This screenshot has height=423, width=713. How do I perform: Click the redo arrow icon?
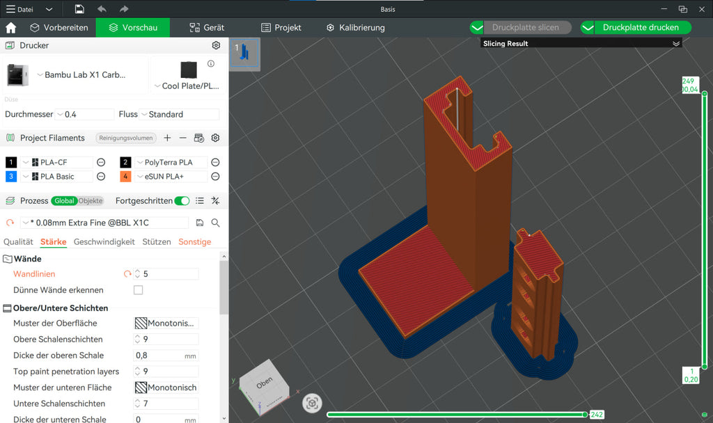point(124,9)
